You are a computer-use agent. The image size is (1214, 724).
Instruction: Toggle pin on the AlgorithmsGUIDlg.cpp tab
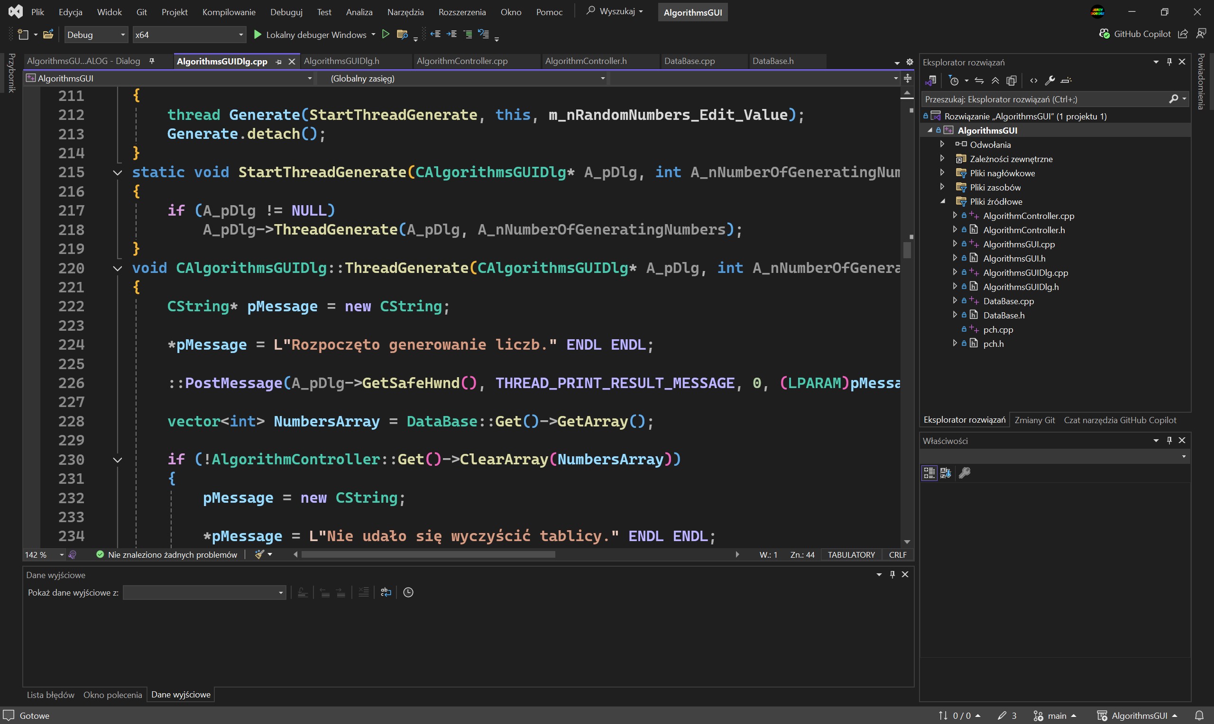coord(279,62)
